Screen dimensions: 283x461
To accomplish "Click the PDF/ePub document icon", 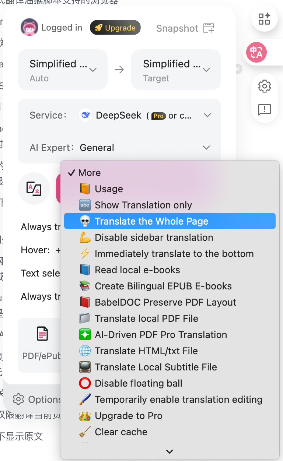I will tap(42, 334).
